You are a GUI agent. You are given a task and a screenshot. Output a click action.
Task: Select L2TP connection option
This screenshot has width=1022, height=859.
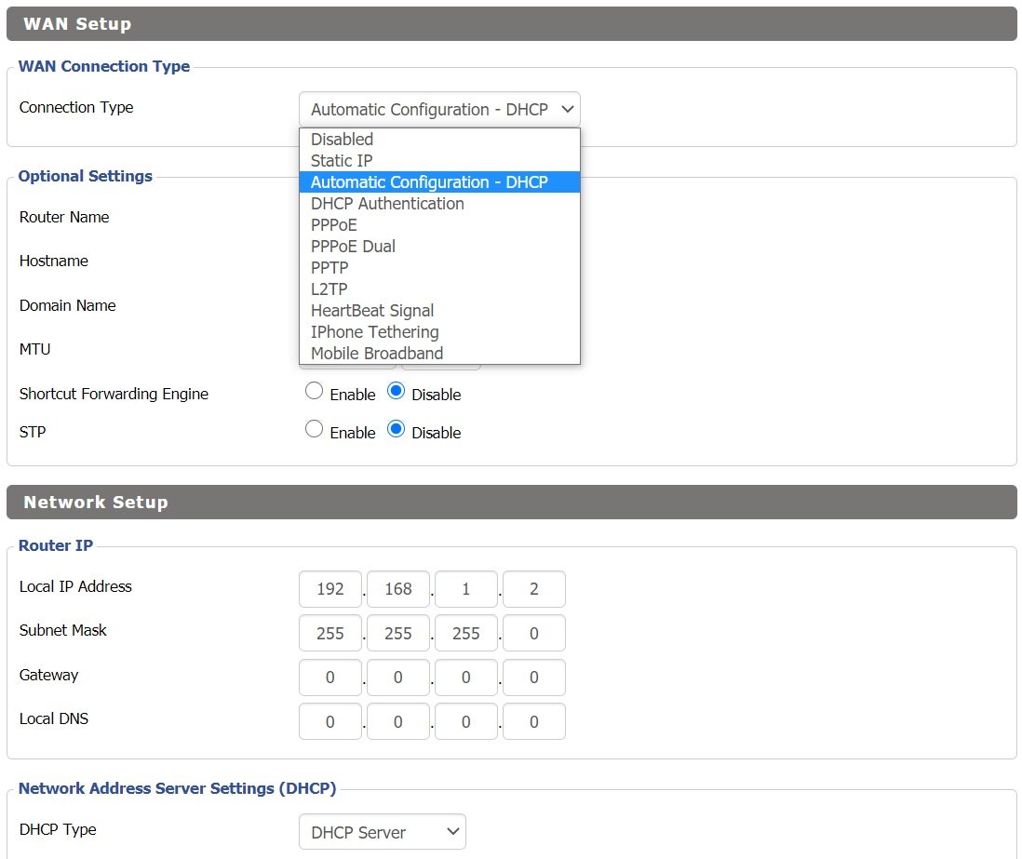coord(329,289)
